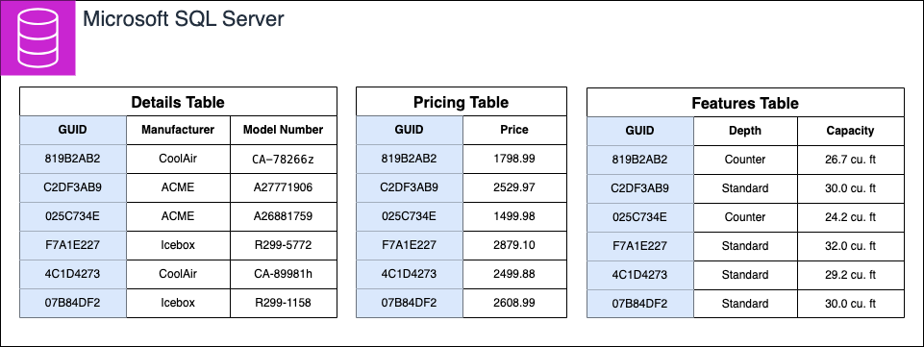924x347 pixels.
Task: Click GUID 07B84DF2 in Features Table
Action: pos(640,304)
